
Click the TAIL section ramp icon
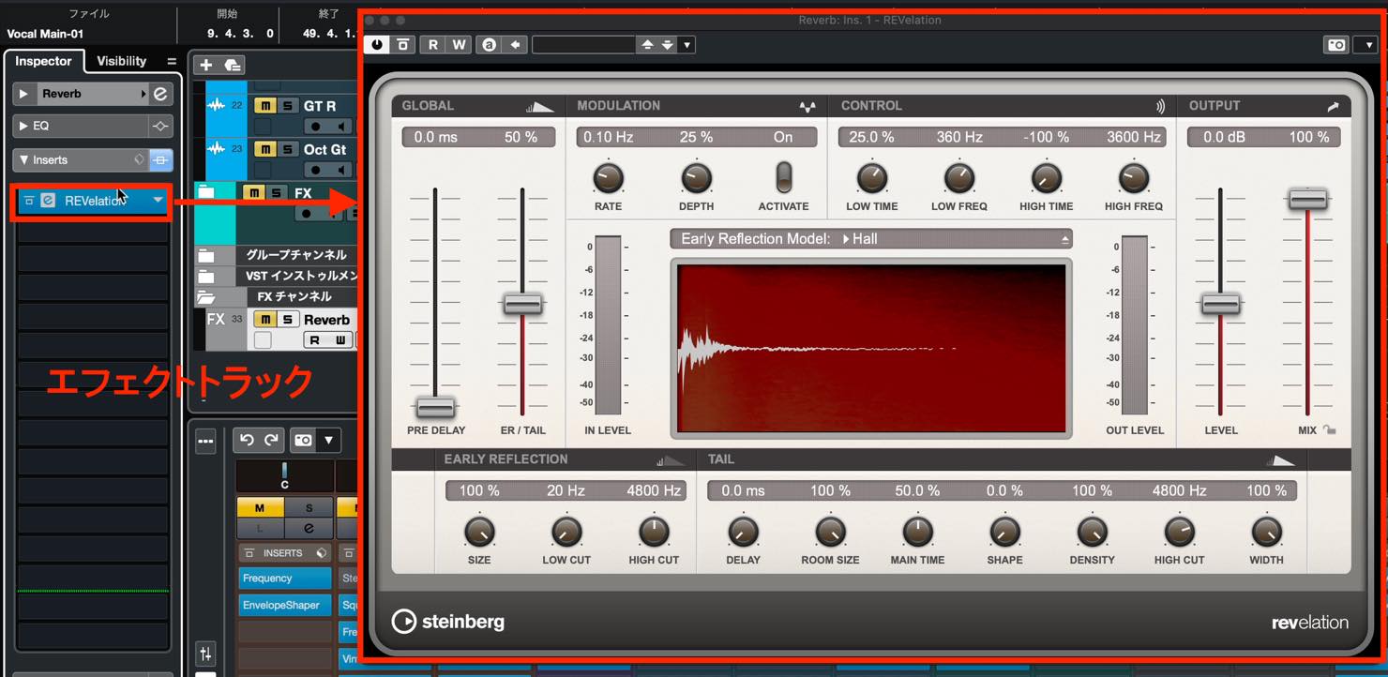[1280, 460]
